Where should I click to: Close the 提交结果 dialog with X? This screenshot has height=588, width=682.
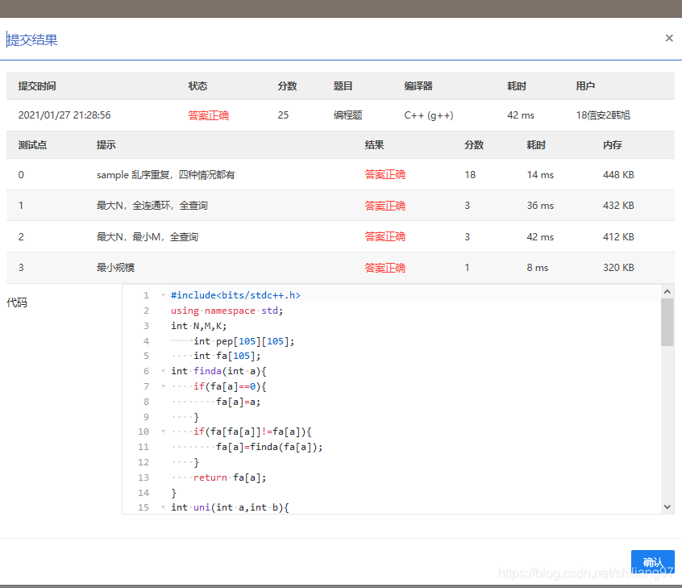tap(669, 38)
